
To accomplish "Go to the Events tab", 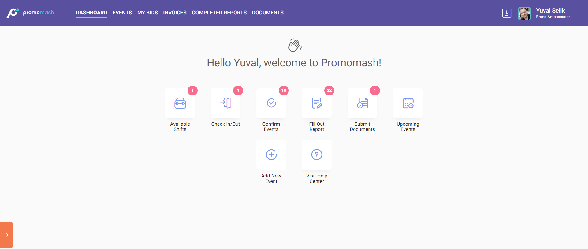I will click(122, 13).
